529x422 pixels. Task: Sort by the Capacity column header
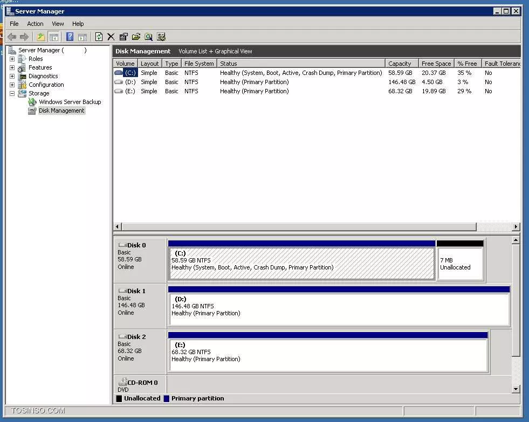(402, 64)
